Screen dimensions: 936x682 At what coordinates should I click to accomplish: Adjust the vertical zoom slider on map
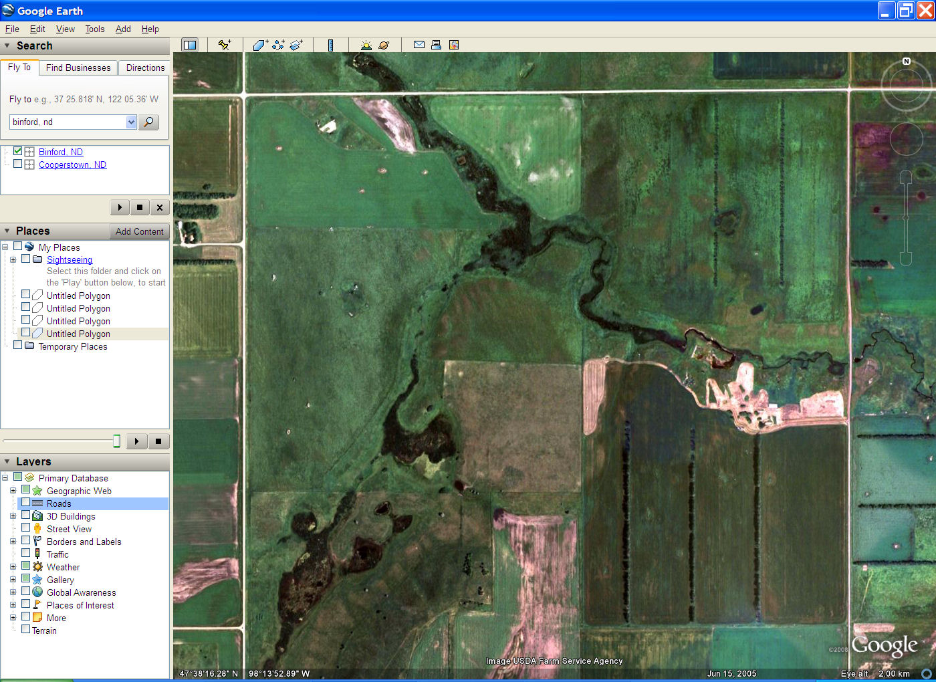pos(906,217)
